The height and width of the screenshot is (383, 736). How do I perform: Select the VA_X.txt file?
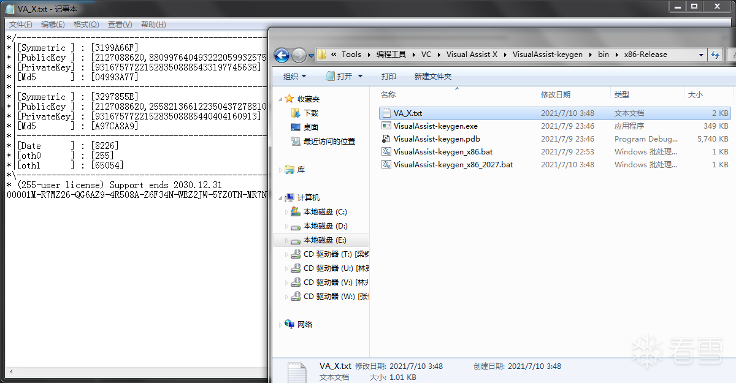[x=555, y=113]
